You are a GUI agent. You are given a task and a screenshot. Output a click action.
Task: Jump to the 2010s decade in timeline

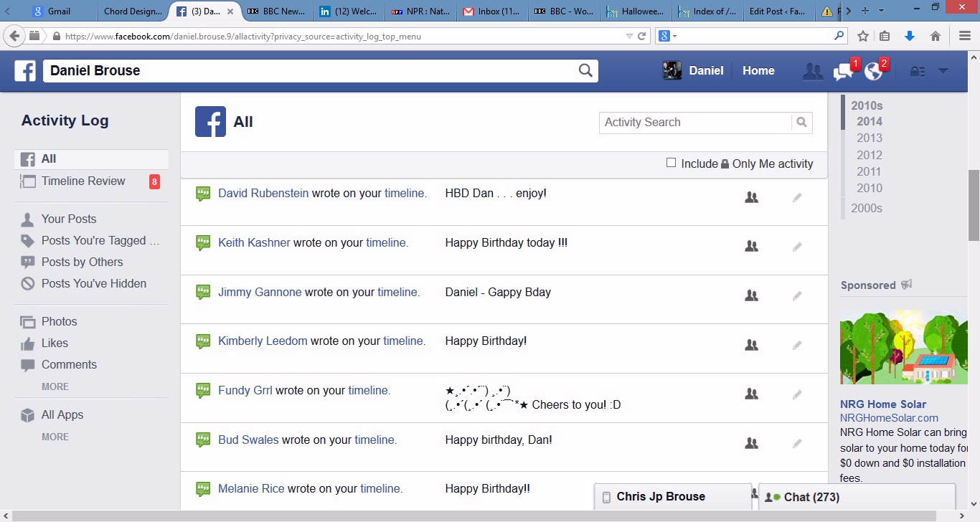coord(867,105)
